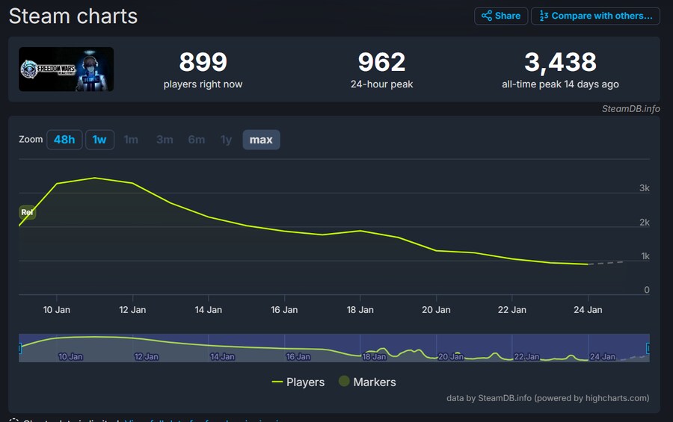673x422 pixels.
Task: Toggle the Markers series in legend
Action: tap(367, 382)
